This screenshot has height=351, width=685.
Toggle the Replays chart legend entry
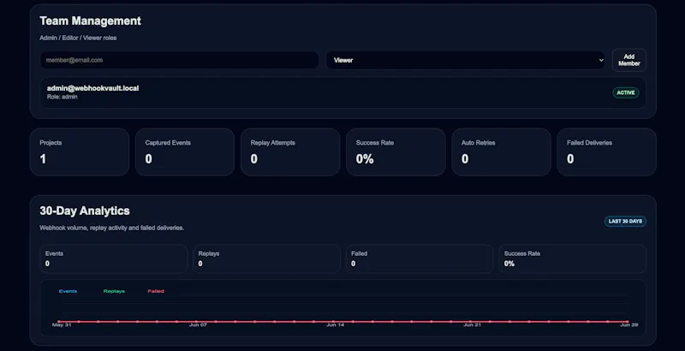pos(114,291)
